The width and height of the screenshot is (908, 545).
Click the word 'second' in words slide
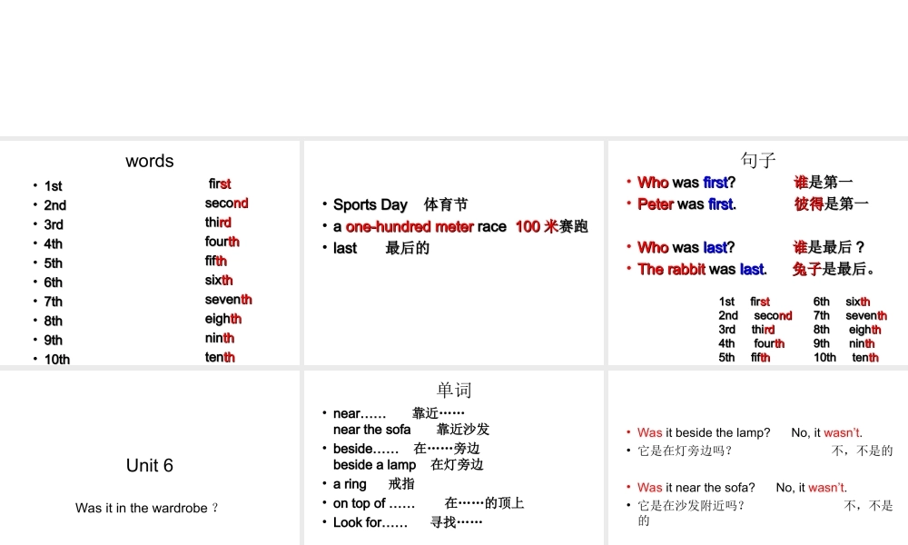coord(226,203)
